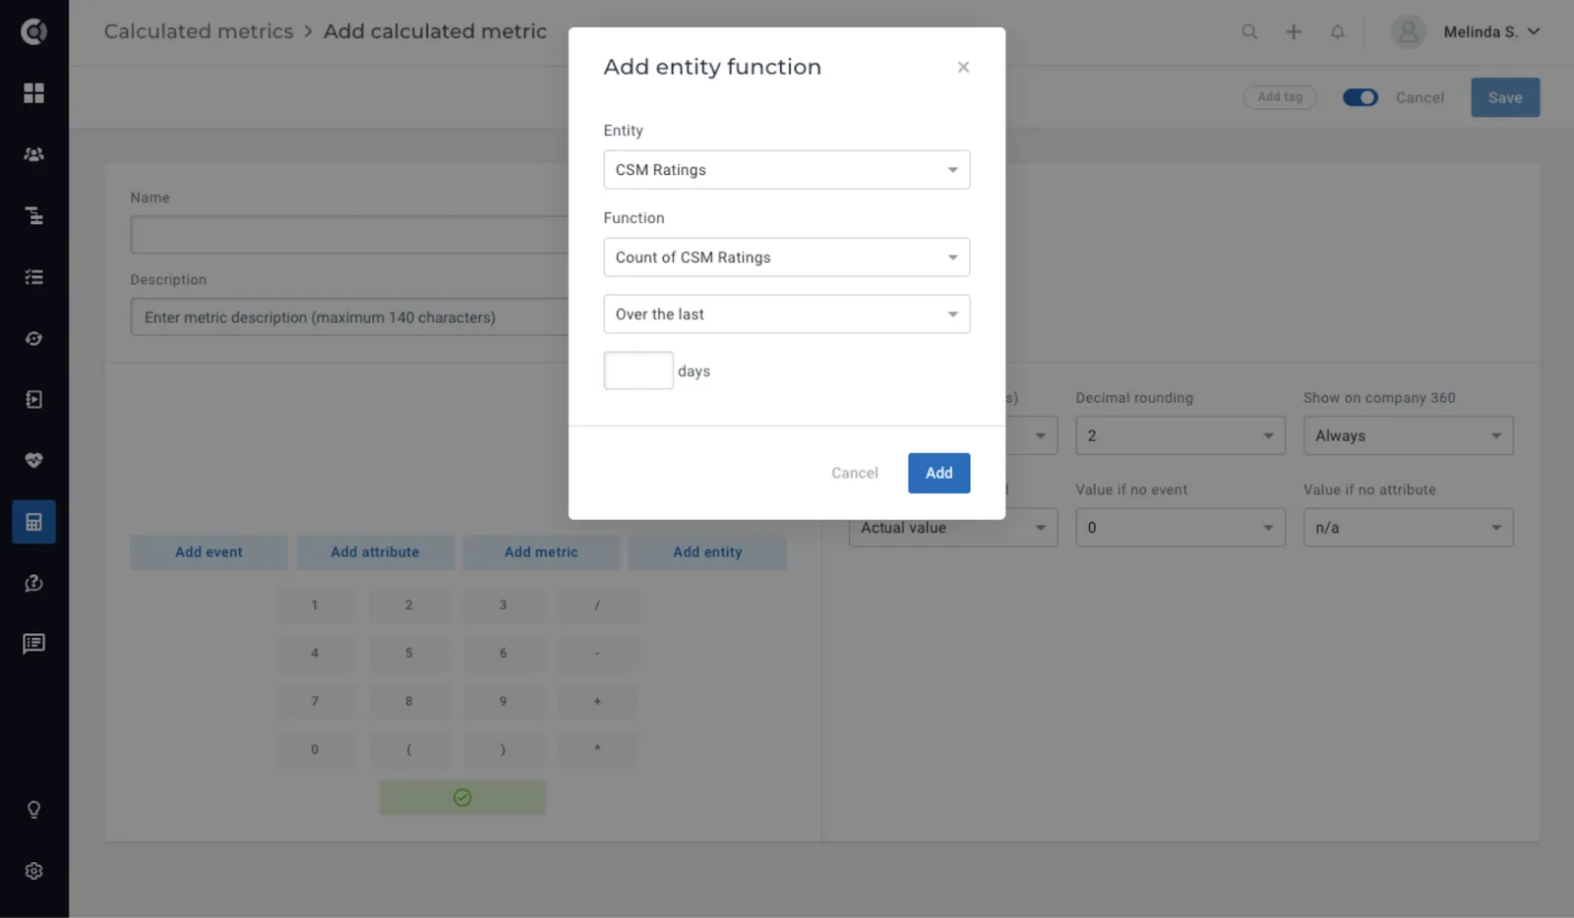Image resolution: width=1574 pixels, height=918 pixels.
Task: Open the Value if no attribute dropdown
Action: [x=1408, y=528]
